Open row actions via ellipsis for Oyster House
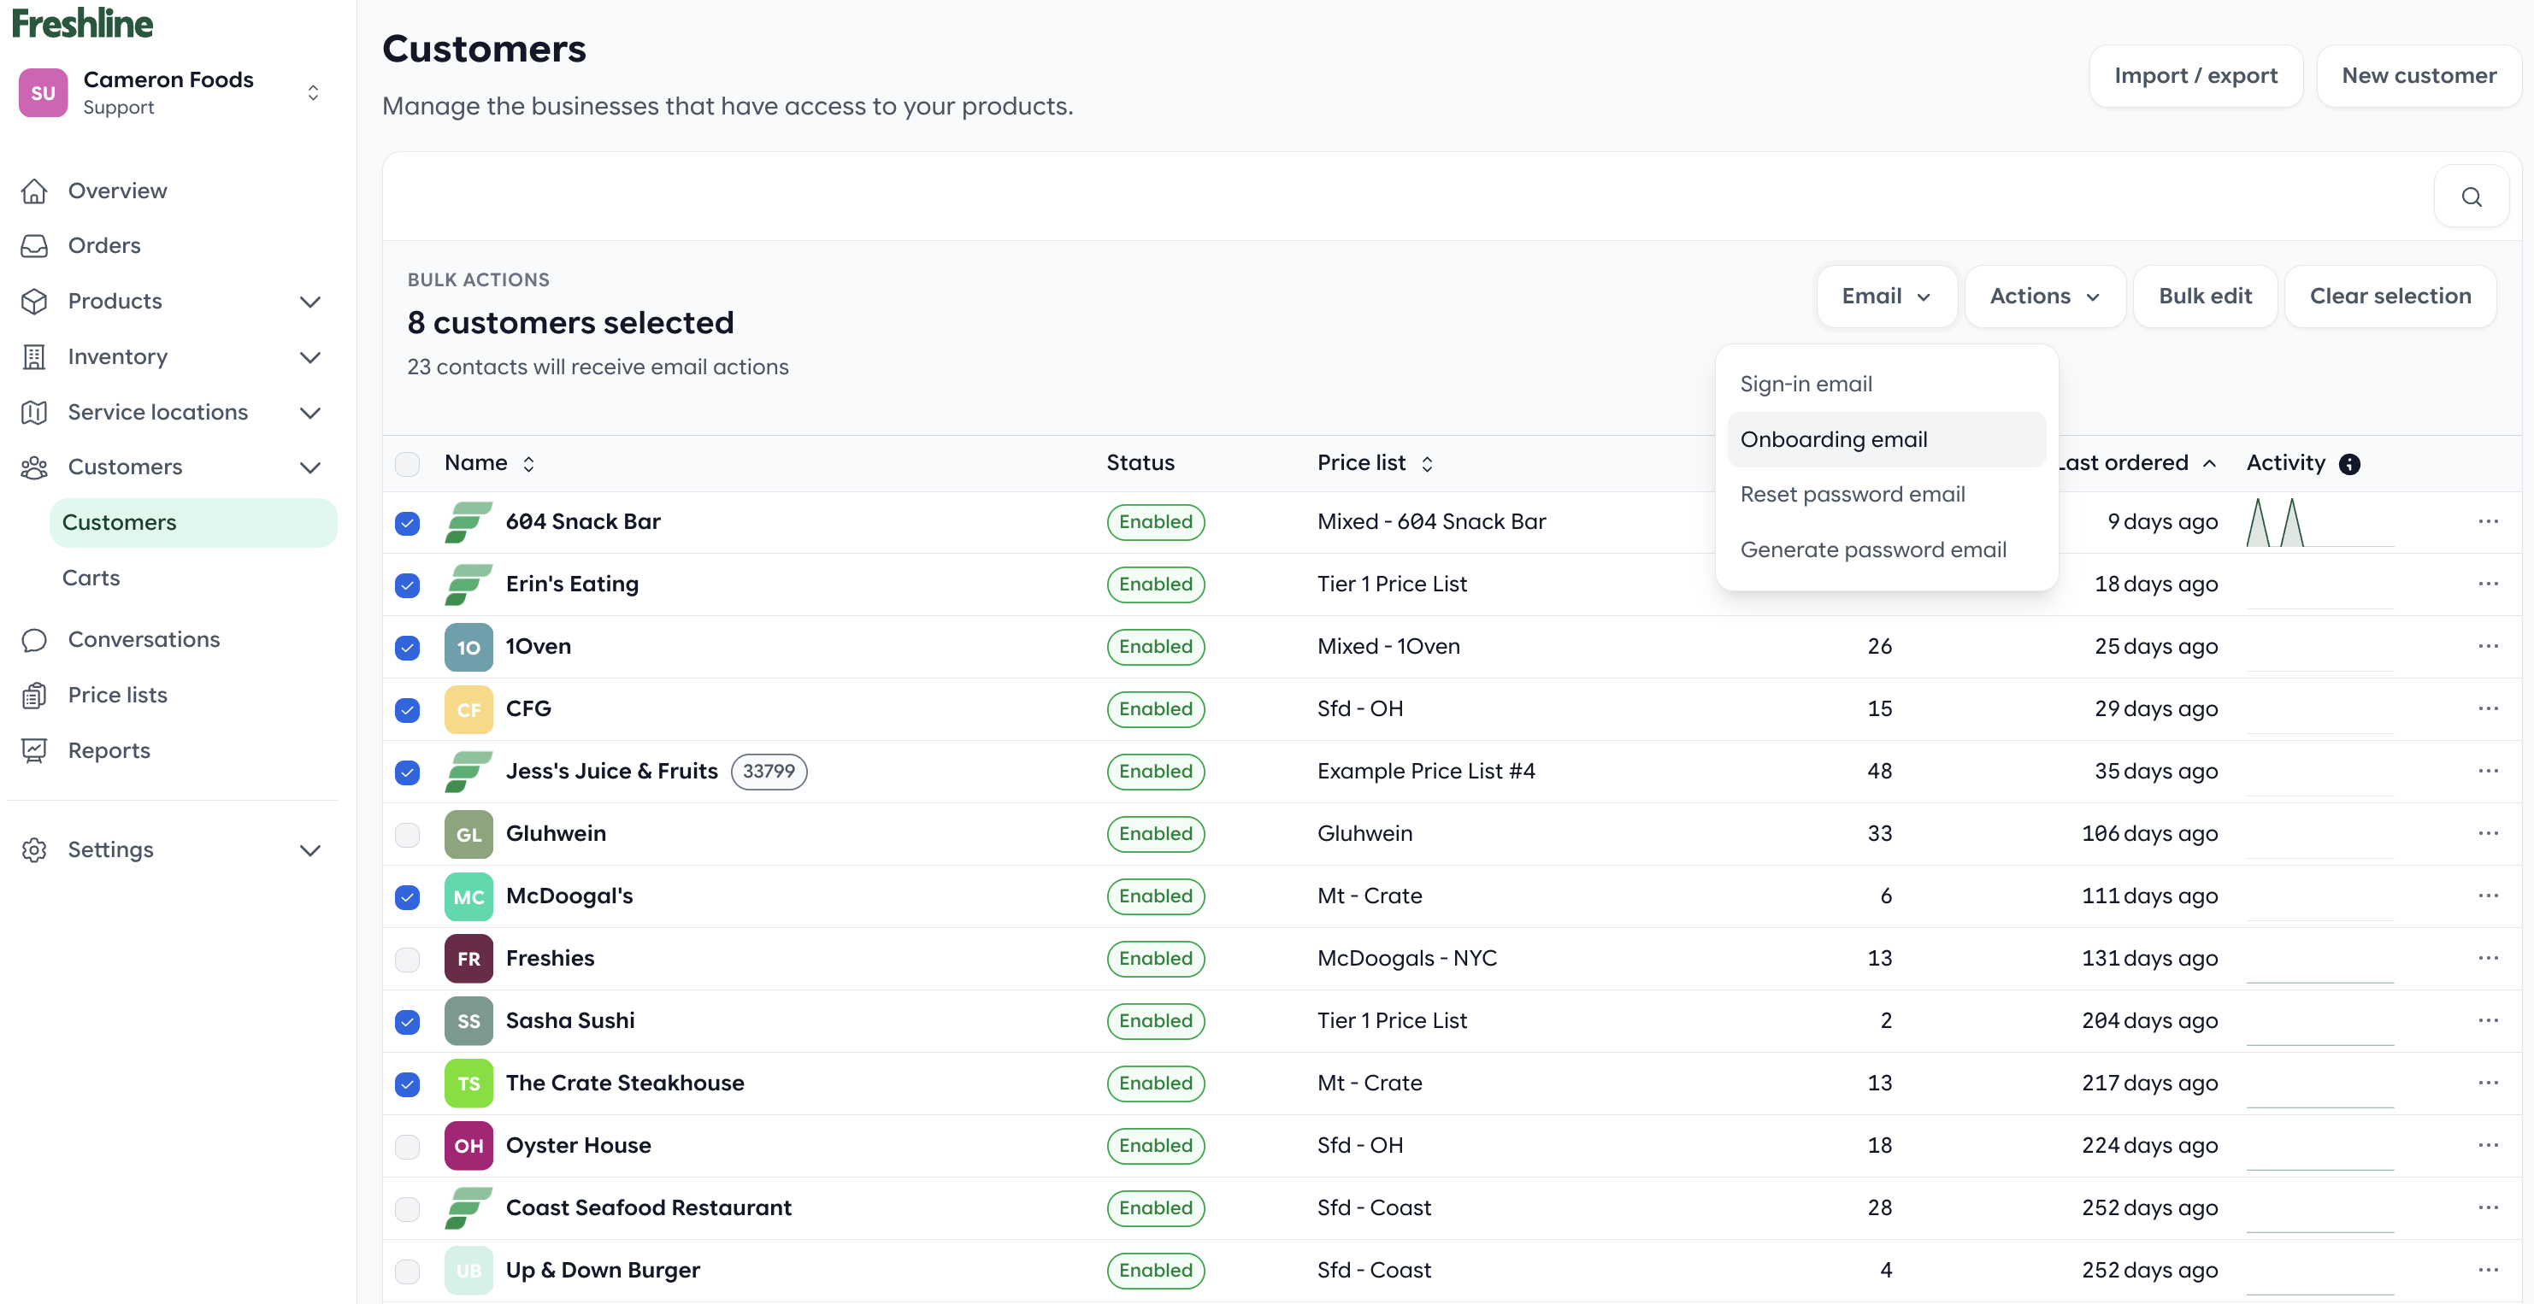This screenshot has width=2534, height=1304. coord(2488,1145)
